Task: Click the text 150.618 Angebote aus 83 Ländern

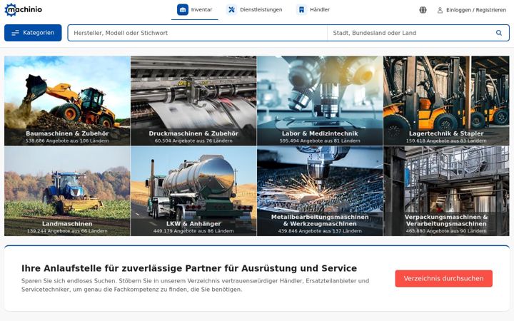Action: click(x=446, y=141)
